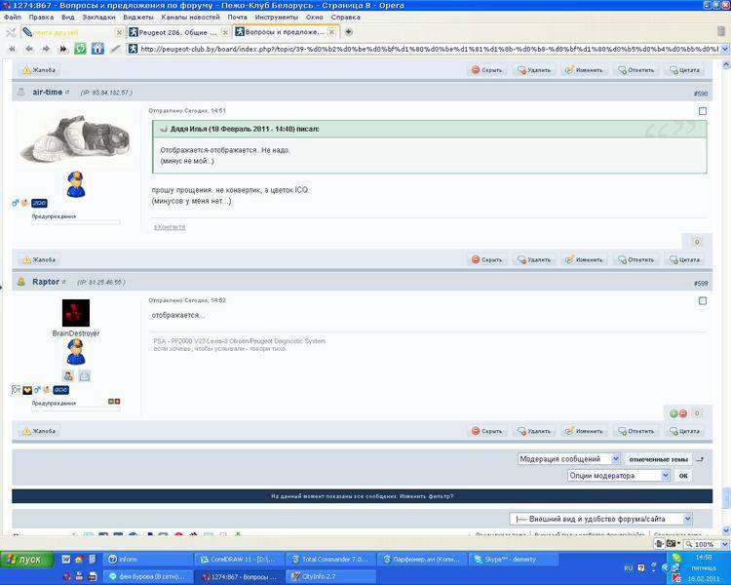
Task: Click the green Reload page icon
Action: point(80,48)
